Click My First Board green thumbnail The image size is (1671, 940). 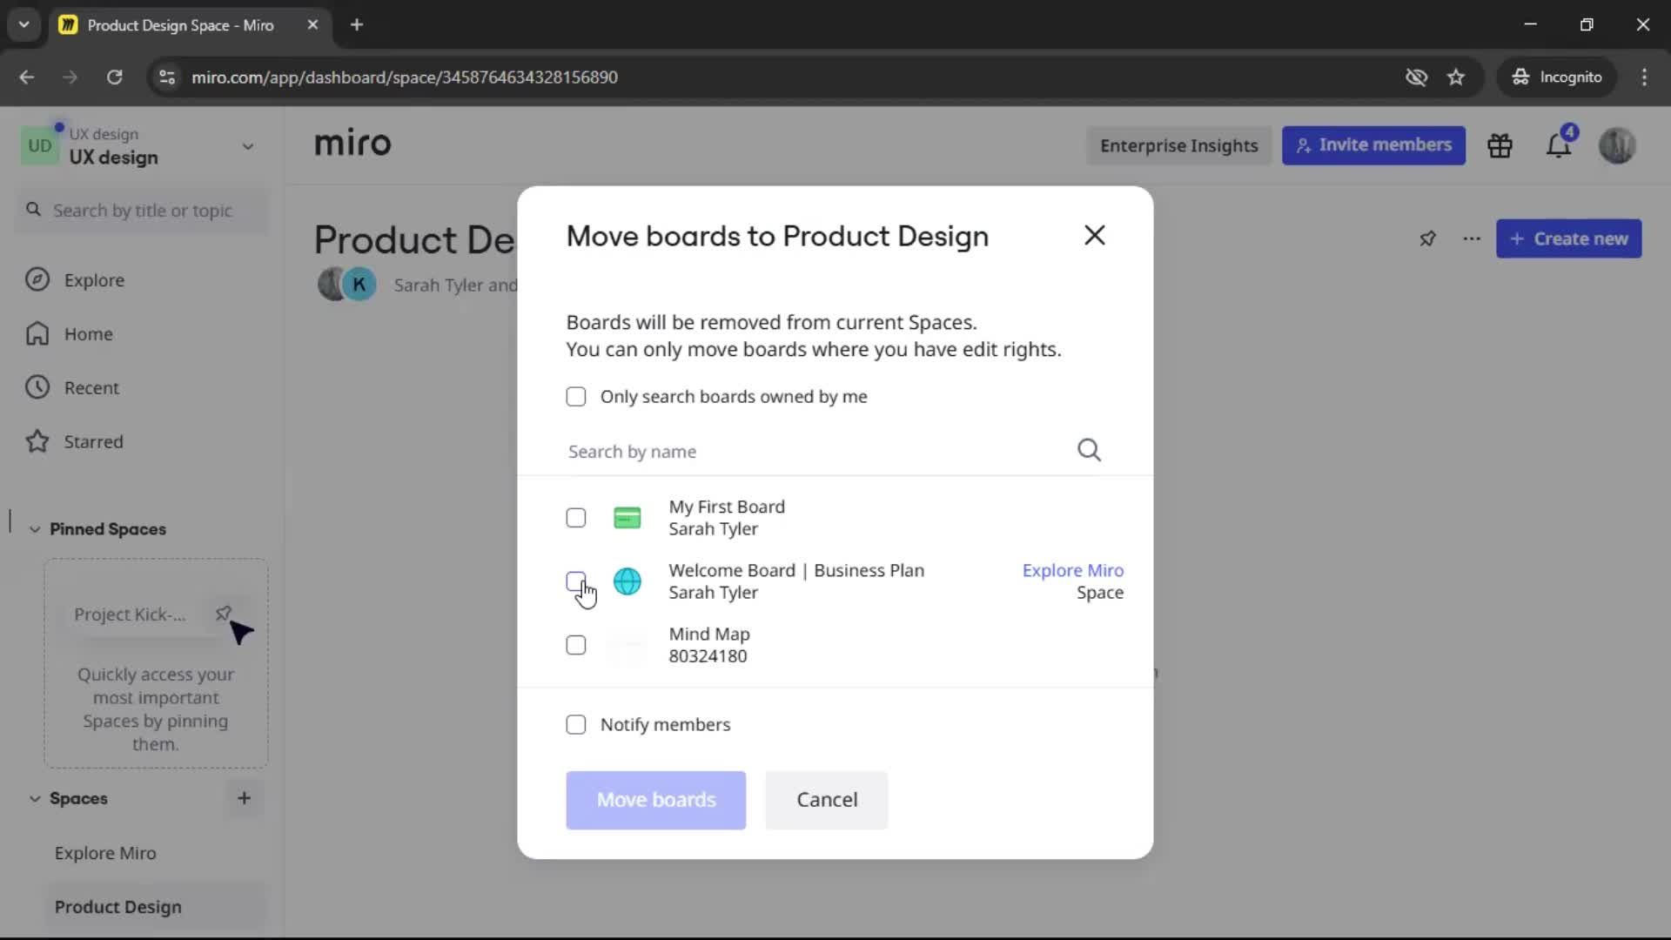[627, 518]
